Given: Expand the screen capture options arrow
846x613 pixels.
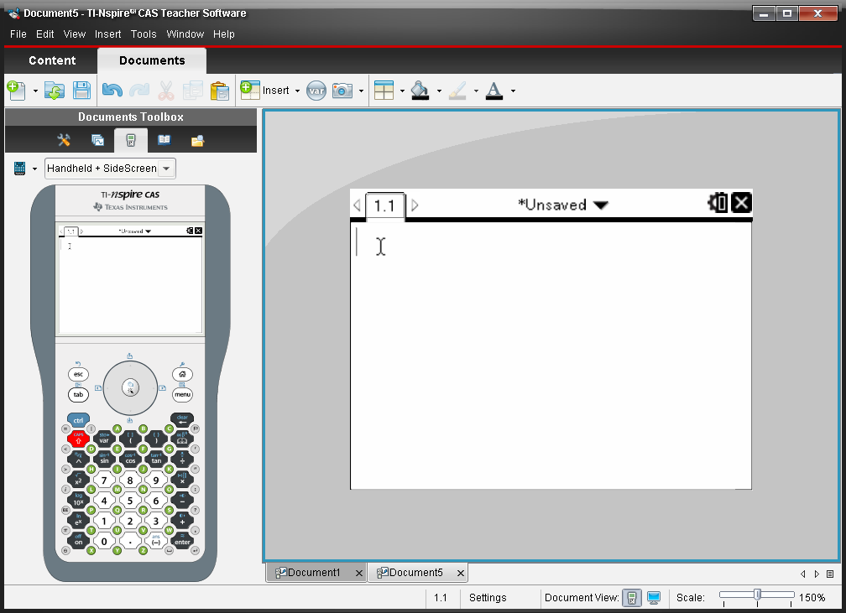Looking at the screenshot, I should click(361, 91).
